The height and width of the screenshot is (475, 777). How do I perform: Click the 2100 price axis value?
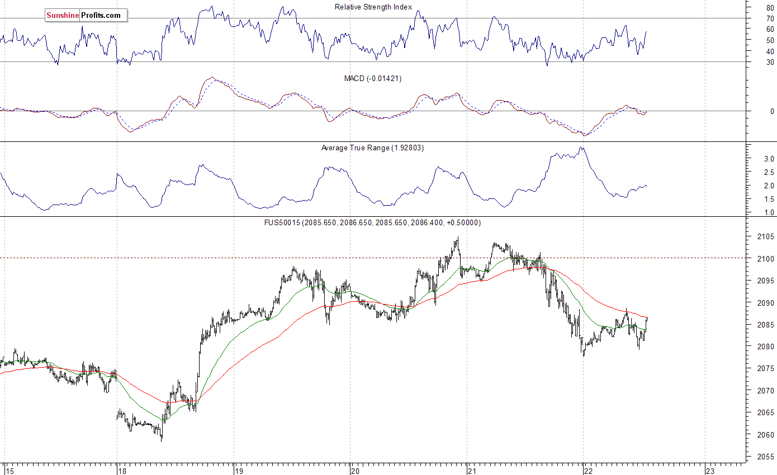[765, 259]
